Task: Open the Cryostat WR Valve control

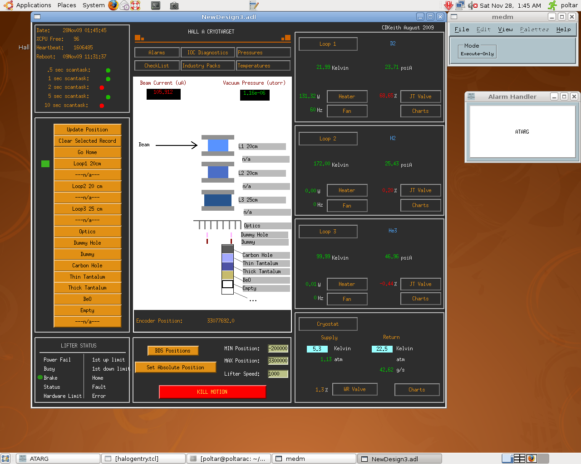Action: point(355,389)
